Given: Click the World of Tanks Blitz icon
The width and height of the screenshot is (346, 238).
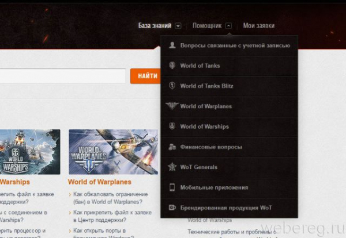Looking at the screenshot, I should 172,86.
